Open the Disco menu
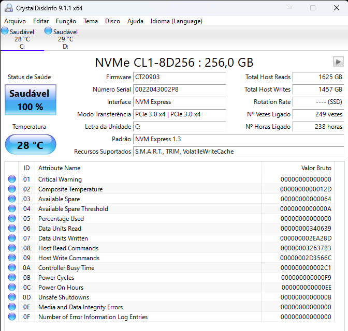Image resolution: width=348 pixels, height=331 pixels. pos(112,21)
